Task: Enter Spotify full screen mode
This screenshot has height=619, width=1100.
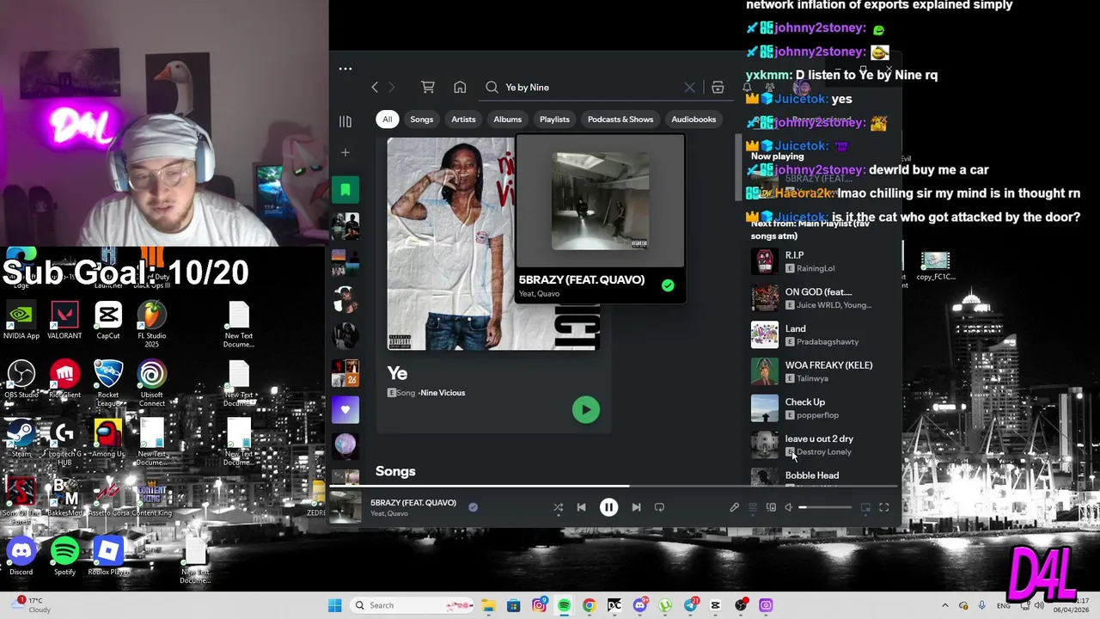Action: [x=883, y=507]
